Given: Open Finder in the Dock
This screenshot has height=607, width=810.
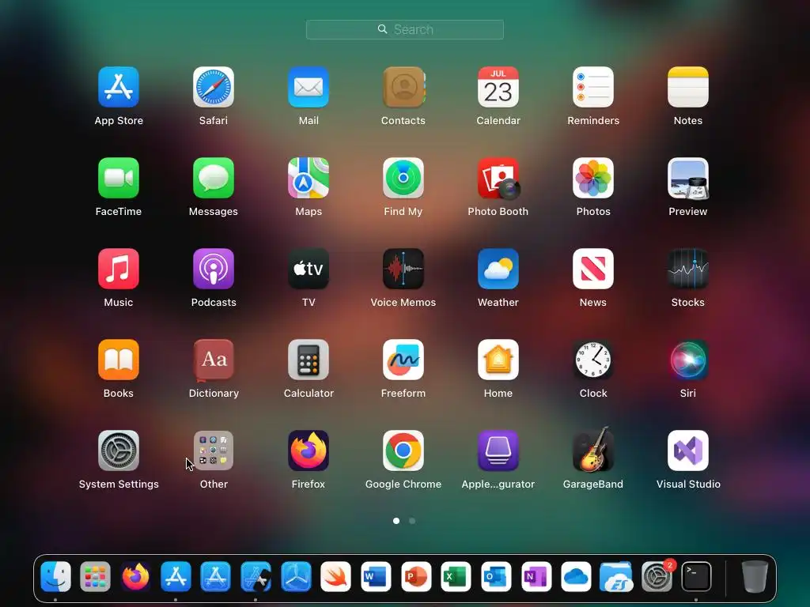Looking at the screenshot, I should [55, 576].
